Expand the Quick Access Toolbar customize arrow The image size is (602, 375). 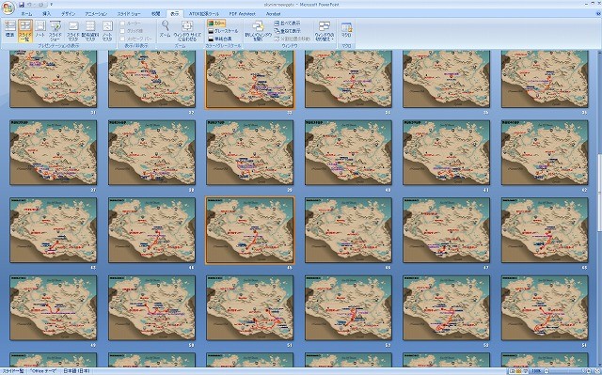52,5
